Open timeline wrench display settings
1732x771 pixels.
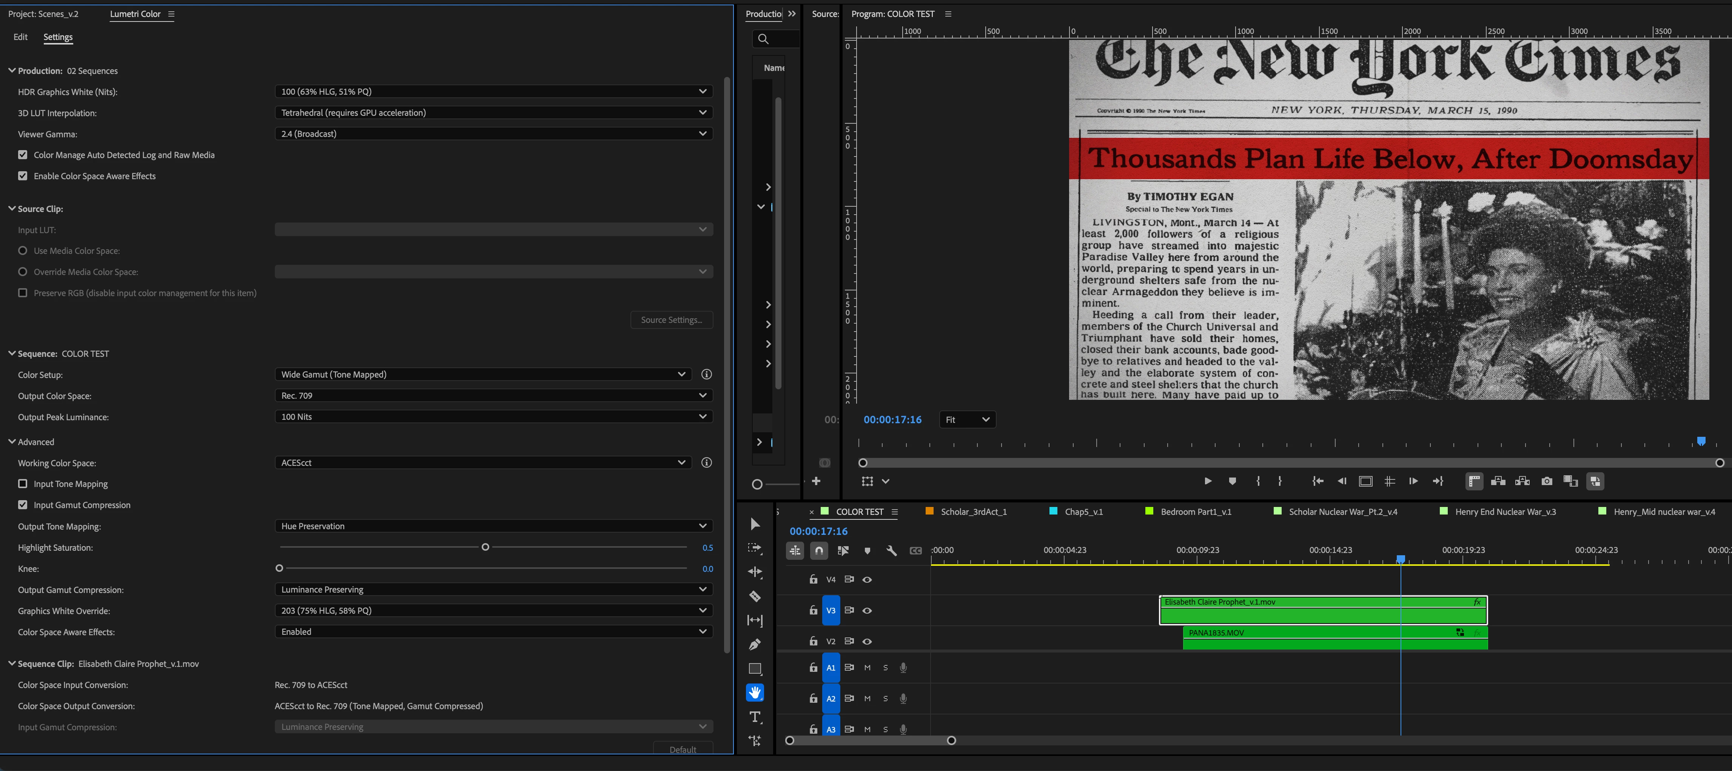892,551
